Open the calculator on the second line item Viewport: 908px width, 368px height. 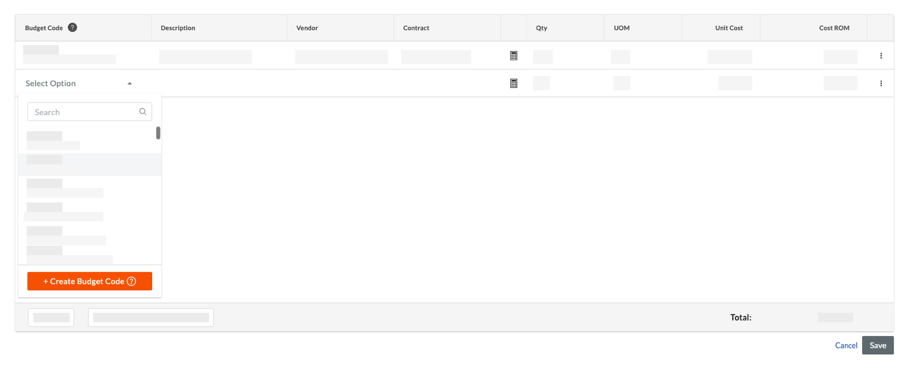513,83
